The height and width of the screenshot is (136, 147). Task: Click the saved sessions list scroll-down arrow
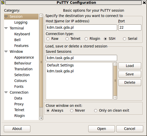click(115, 98)
